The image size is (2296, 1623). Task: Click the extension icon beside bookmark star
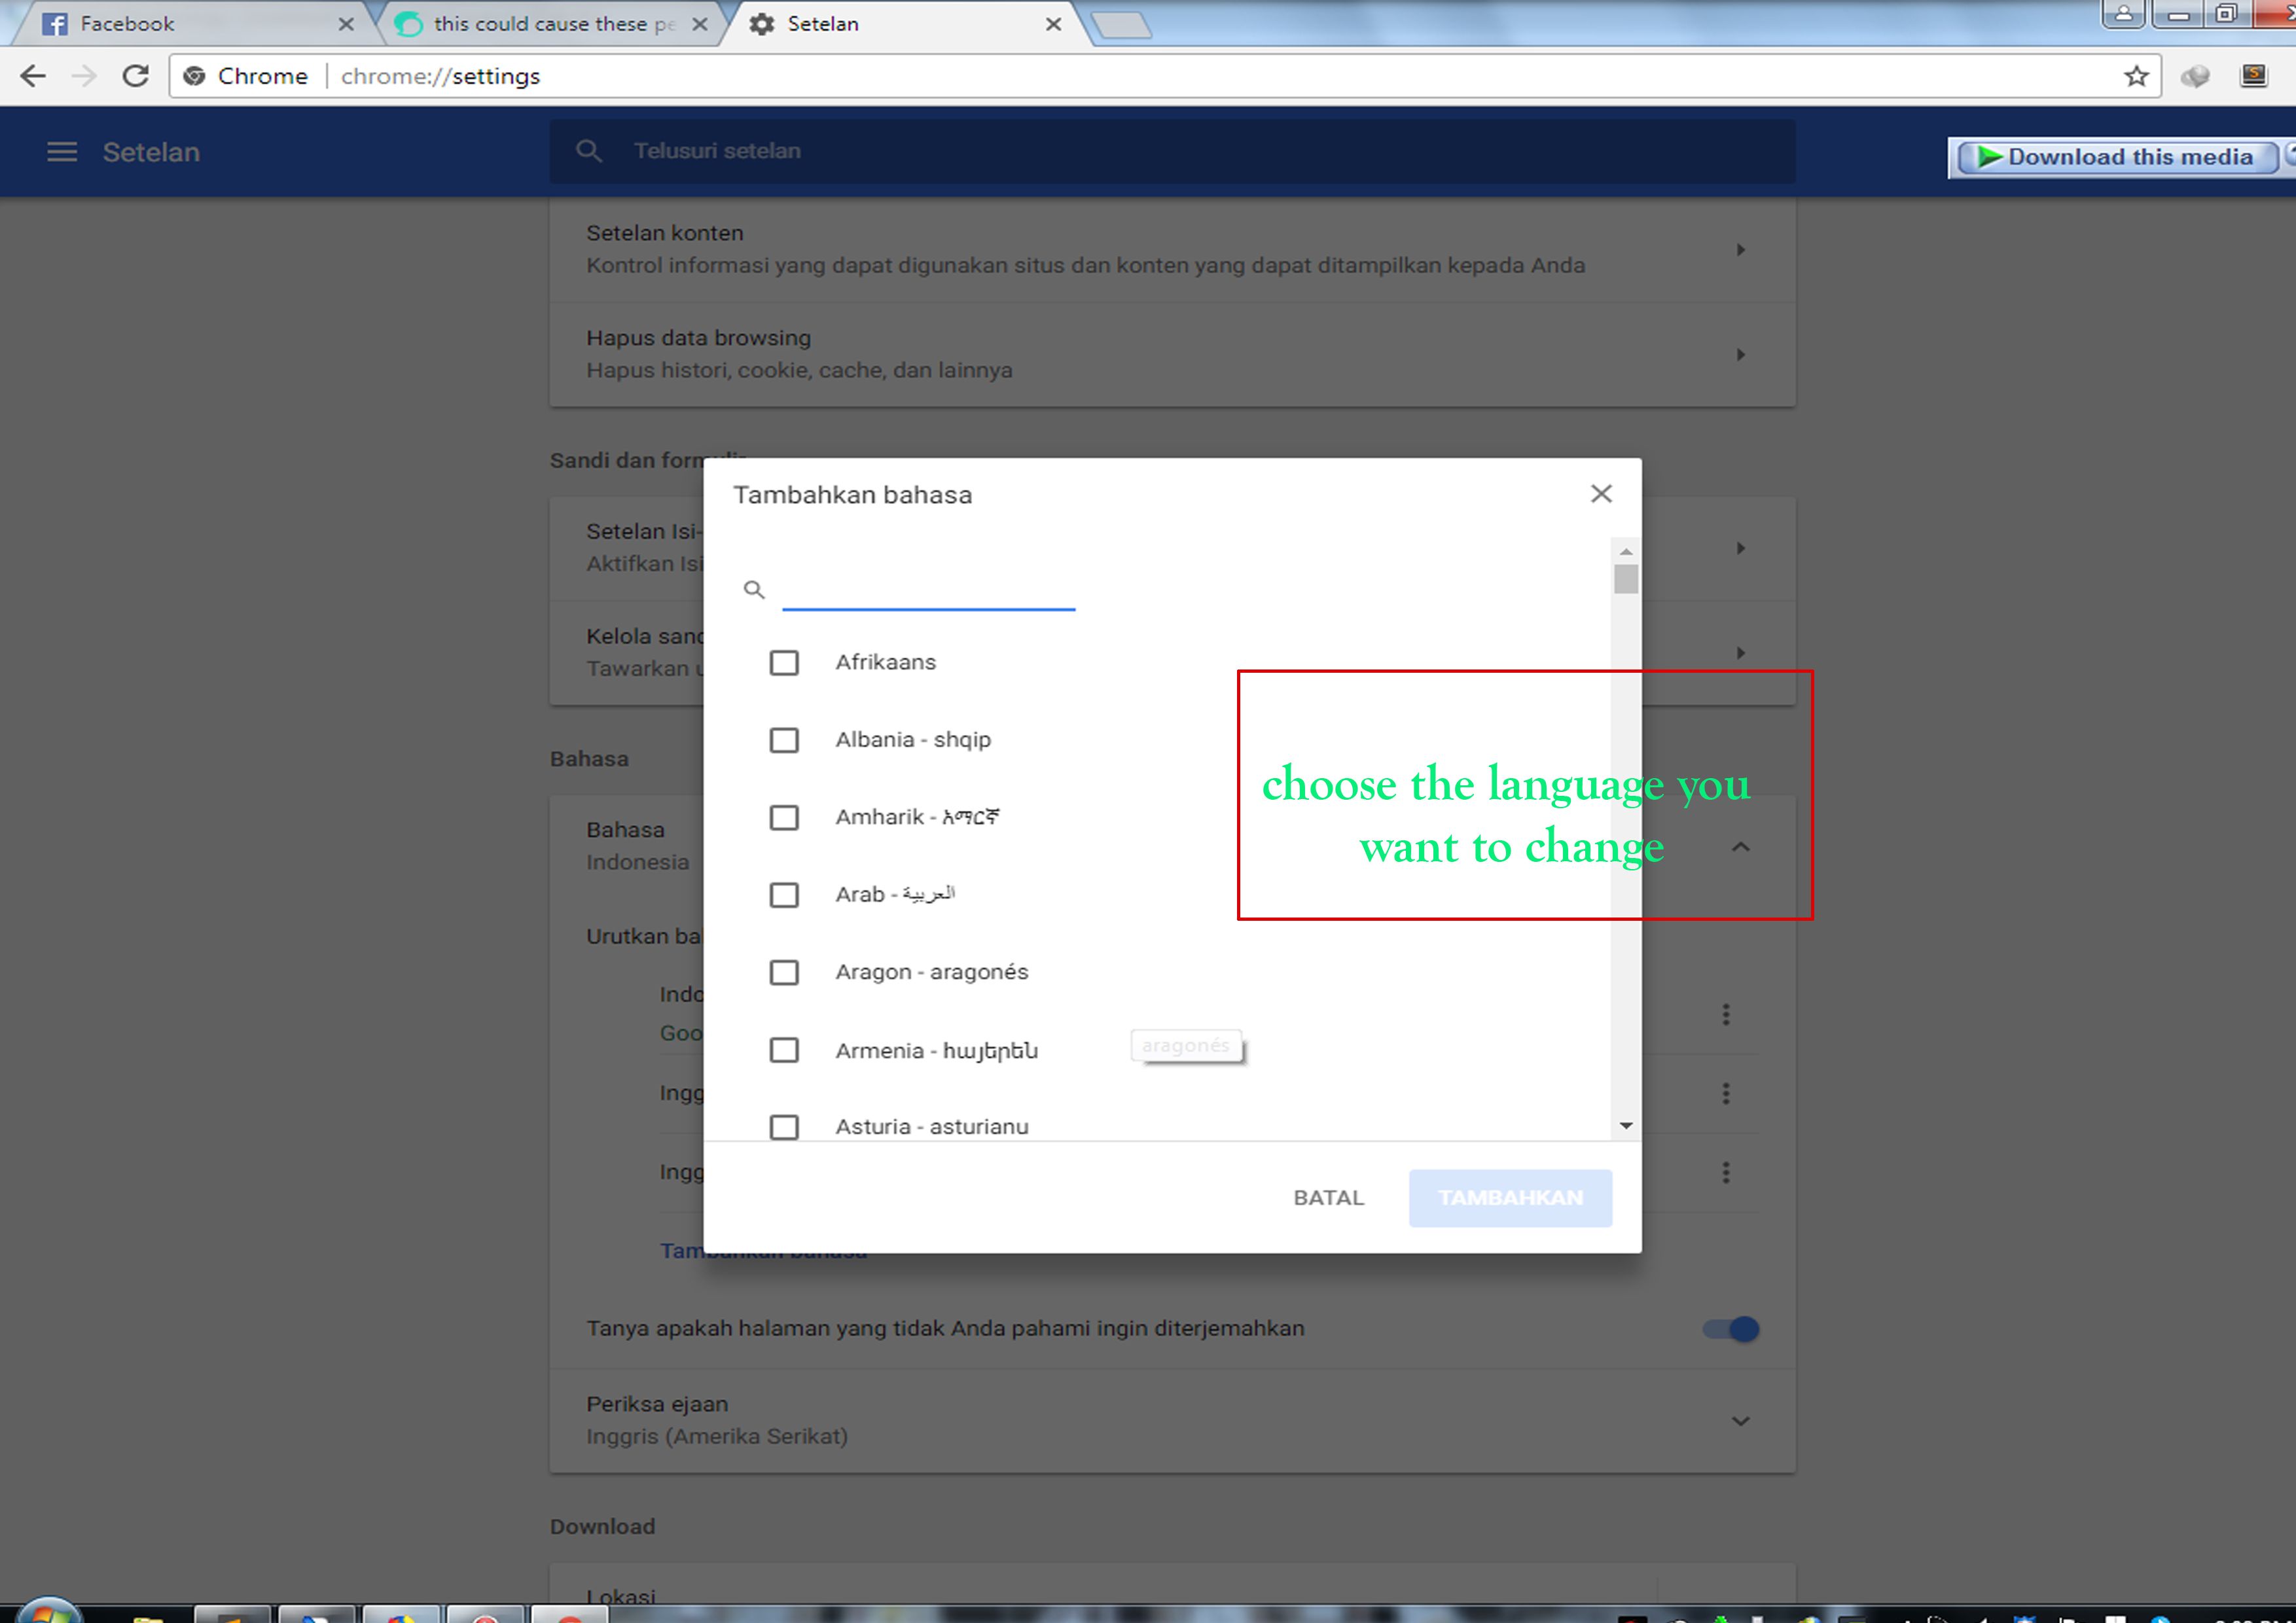[2195, 76]
